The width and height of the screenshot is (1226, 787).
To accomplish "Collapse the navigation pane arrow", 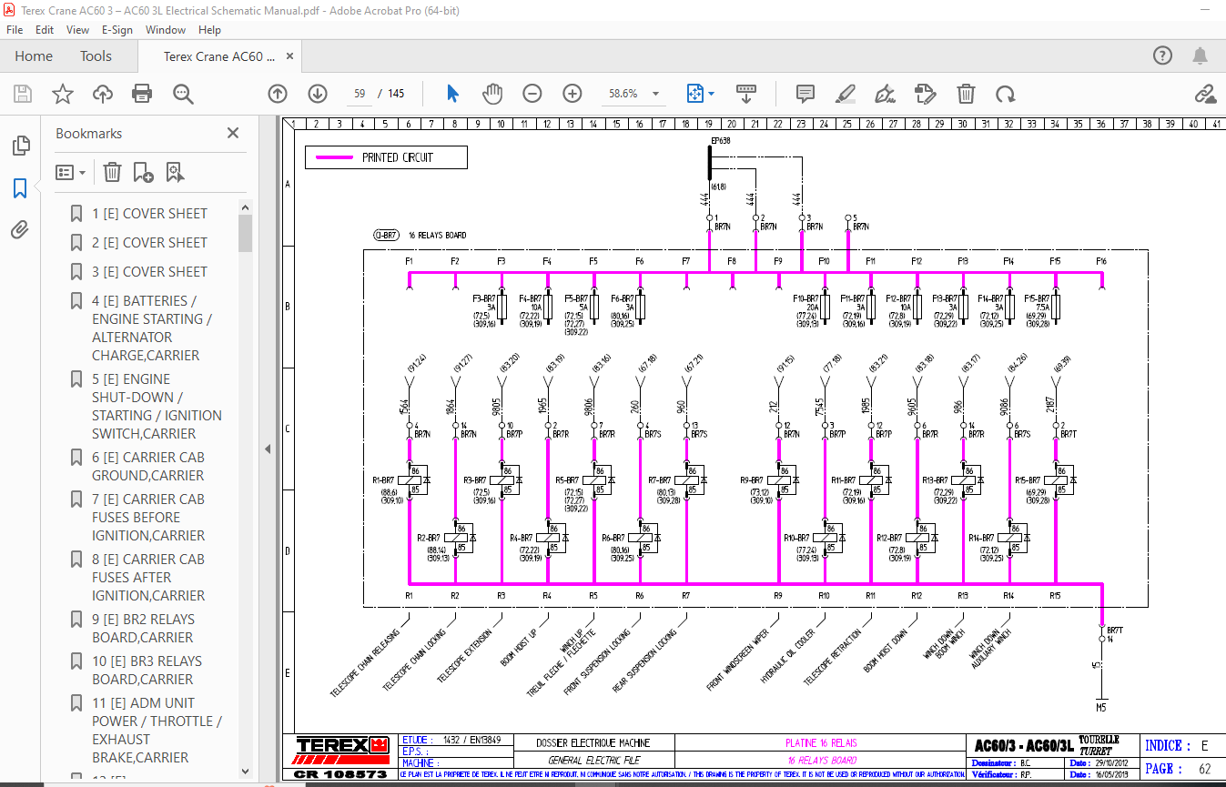I will [268, 449].
